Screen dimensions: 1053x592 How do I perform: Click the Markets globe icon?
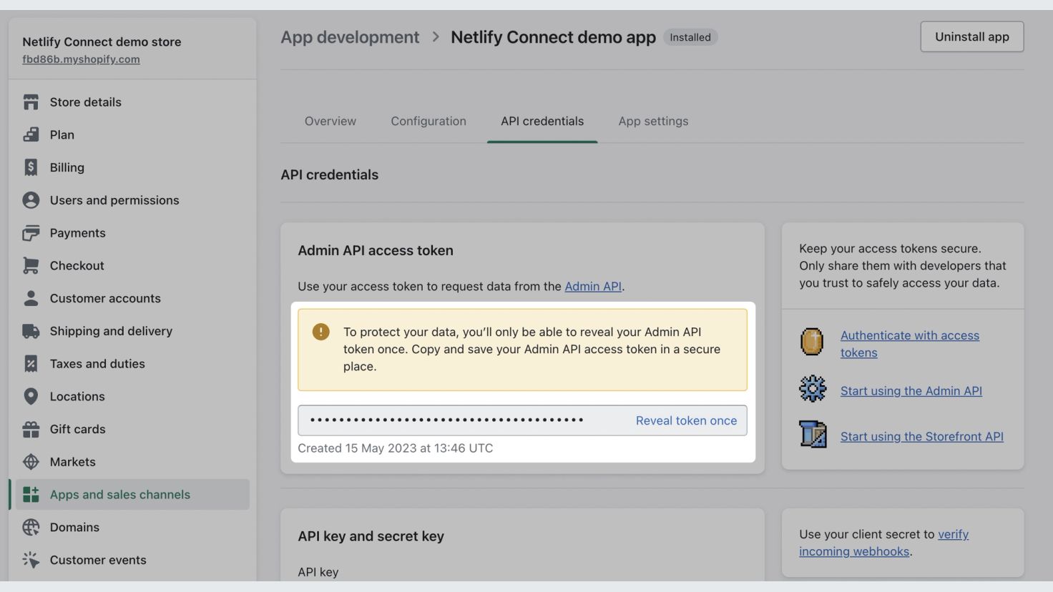click(31, 462)
